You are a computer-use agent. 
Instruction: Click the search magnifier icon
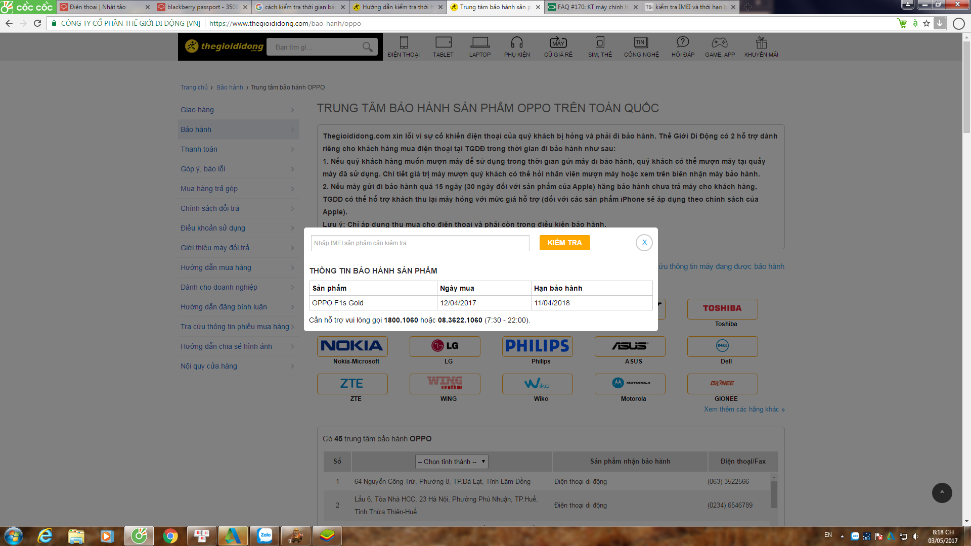click(368, 47)
